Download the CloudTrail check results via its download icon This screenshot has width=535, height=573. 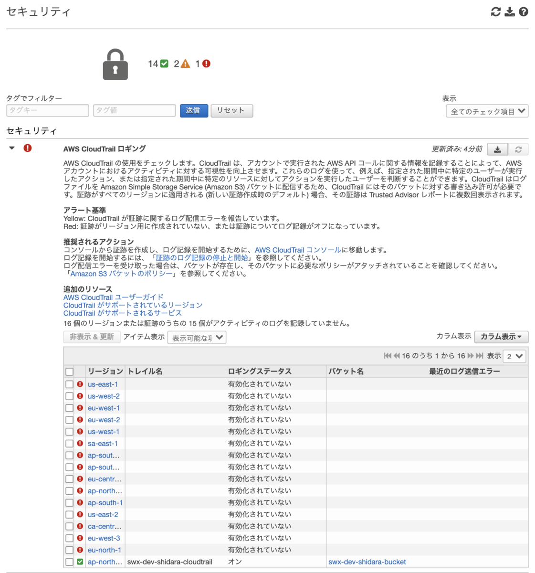click(x=497, y=149)
